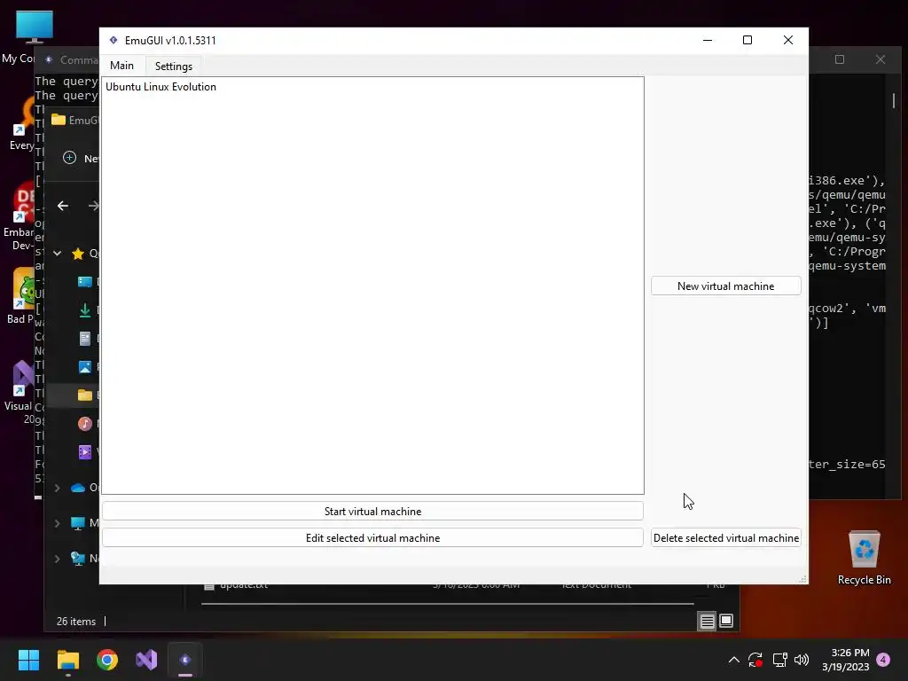Screen dimensions: 908x681
Task: Open Visual Studio from taskbar
Action: coord(146,660)
